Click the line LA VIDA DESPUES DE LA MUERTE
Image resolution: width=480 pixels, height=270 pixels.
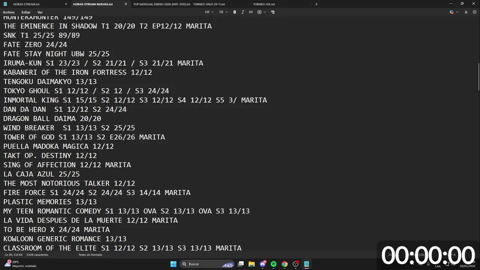coord(90,220)
